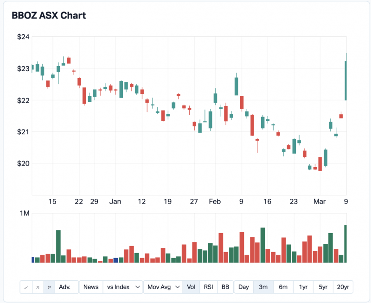Enable the RSI indicator
The image size is (371, 303).
(209, 287)
